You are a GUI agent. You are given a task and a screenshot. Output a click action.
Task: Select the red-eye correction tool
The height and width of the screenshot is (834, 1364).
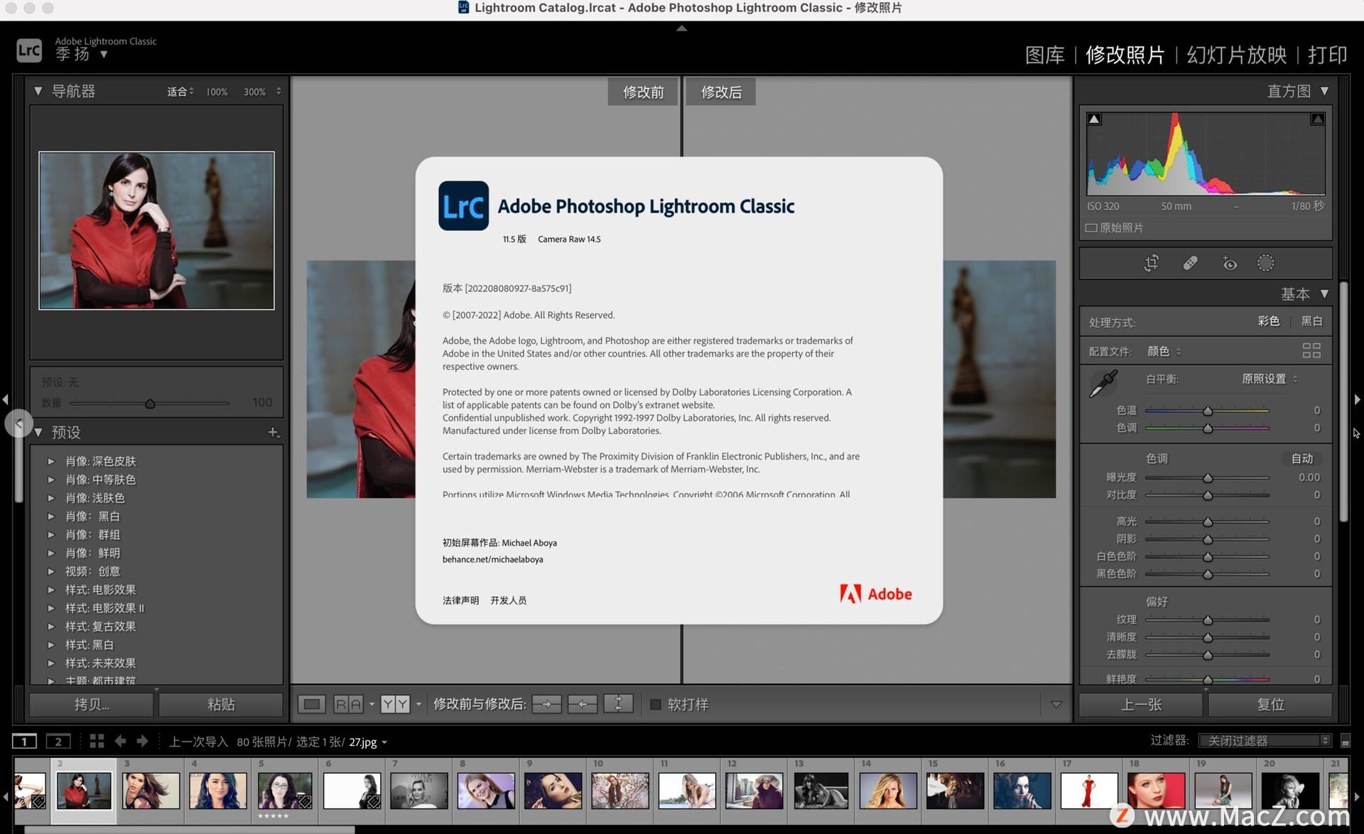[x=1230, y=263]
